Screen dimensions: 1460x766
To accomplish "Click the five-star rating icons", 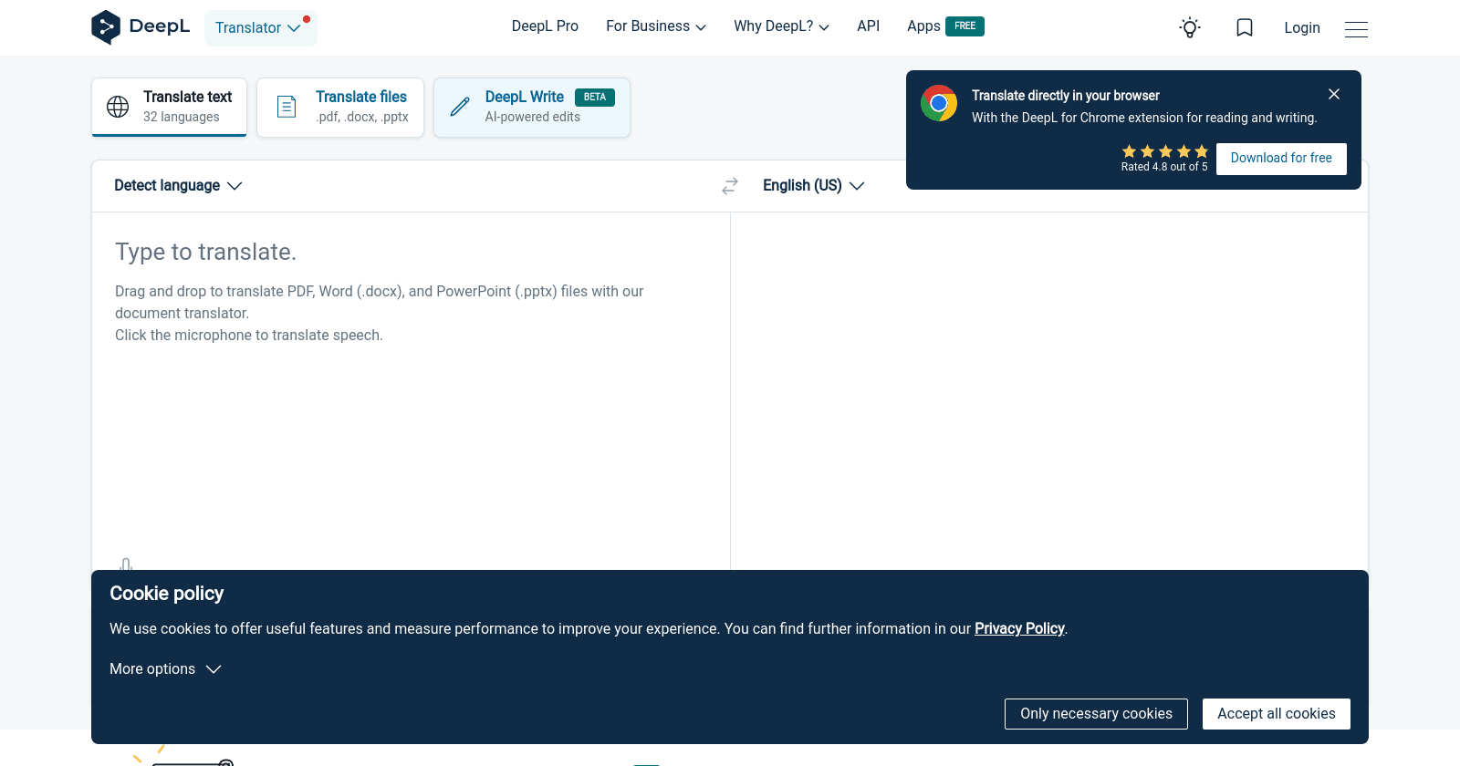I will (x=1165, y=151).
